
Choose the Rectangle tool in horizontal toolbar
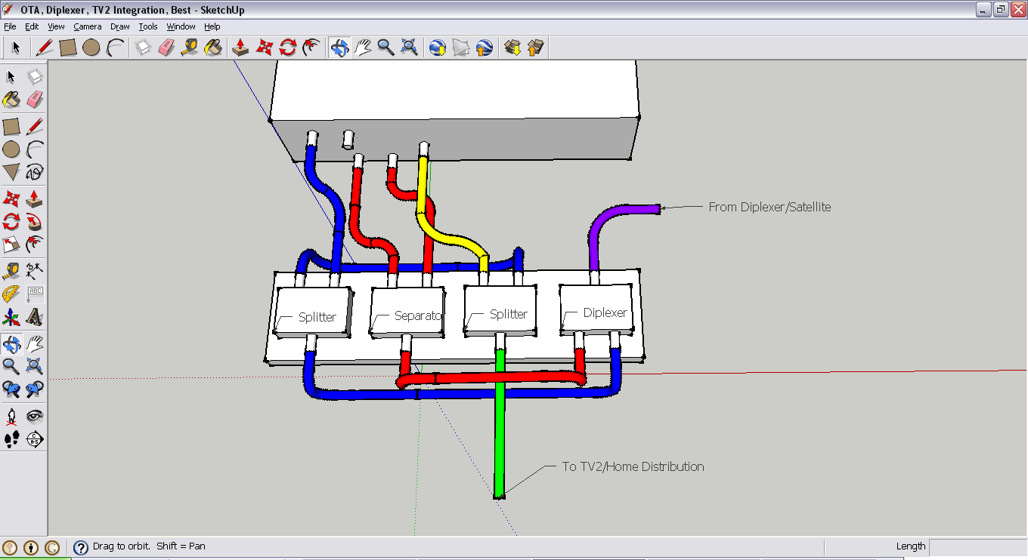tap(68, 48)
